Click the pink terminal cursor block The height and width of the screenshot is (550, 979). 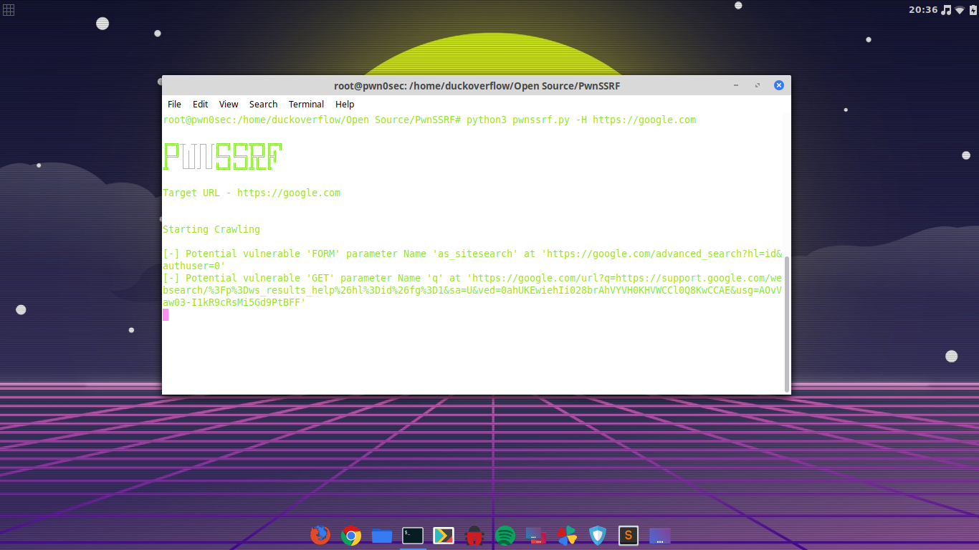point(166,314)
